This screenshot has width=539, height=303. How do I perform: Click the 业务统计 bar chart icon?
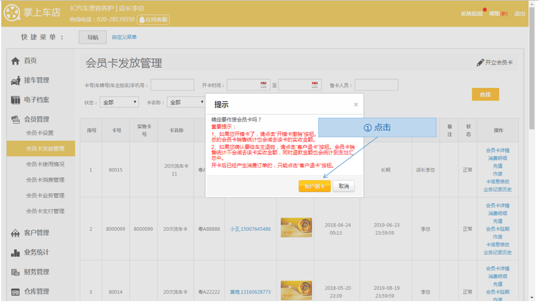[x=15, y=253]
